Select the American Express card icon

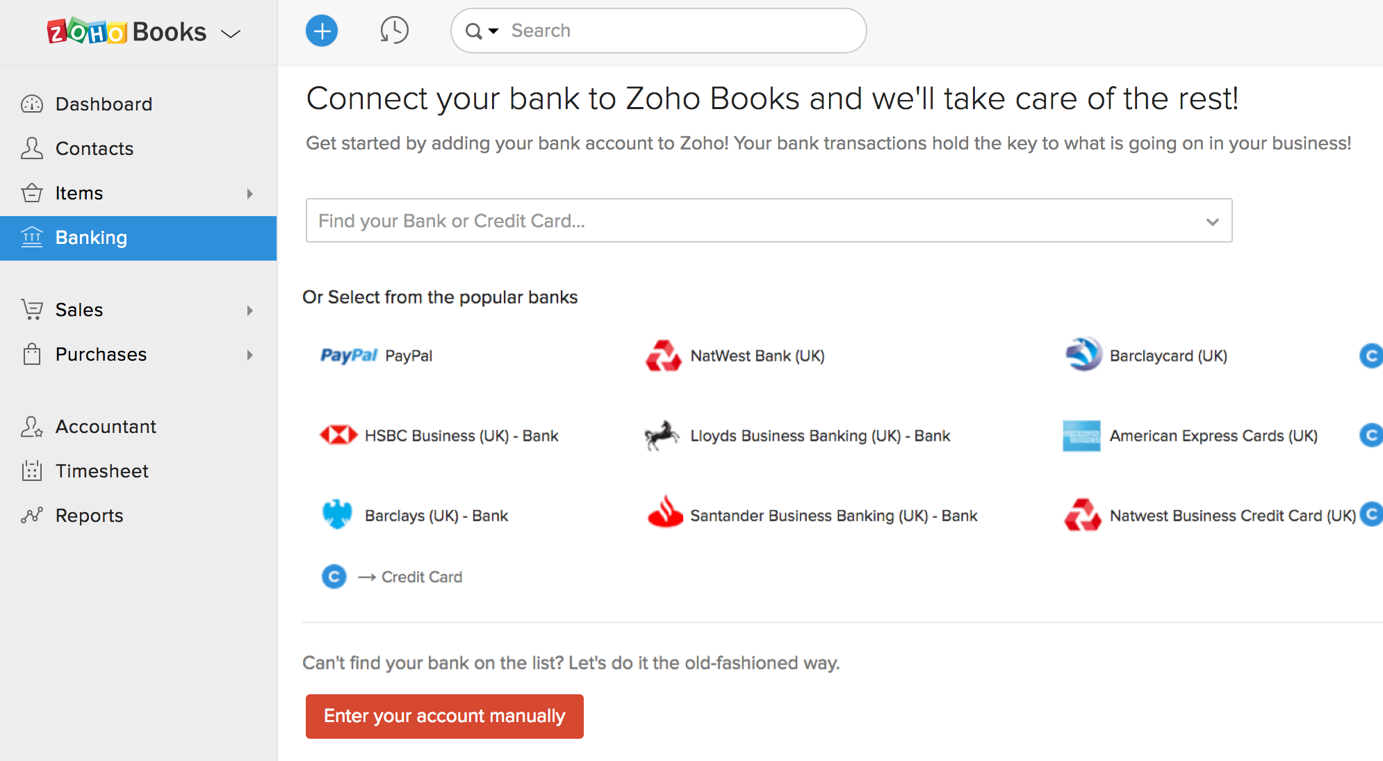coord(1081,436)
